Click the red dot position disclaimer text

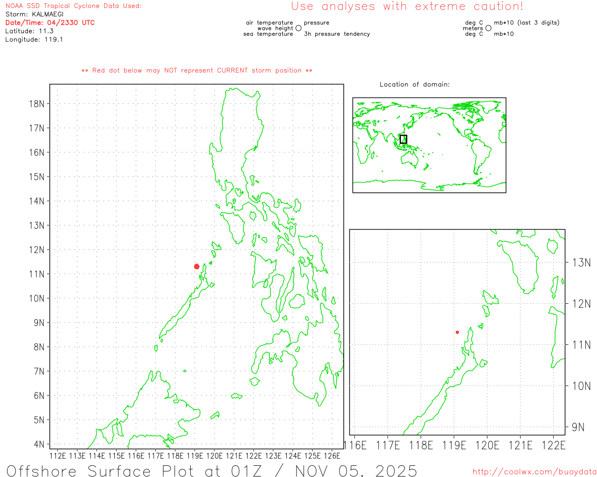[x=197, y=71]
